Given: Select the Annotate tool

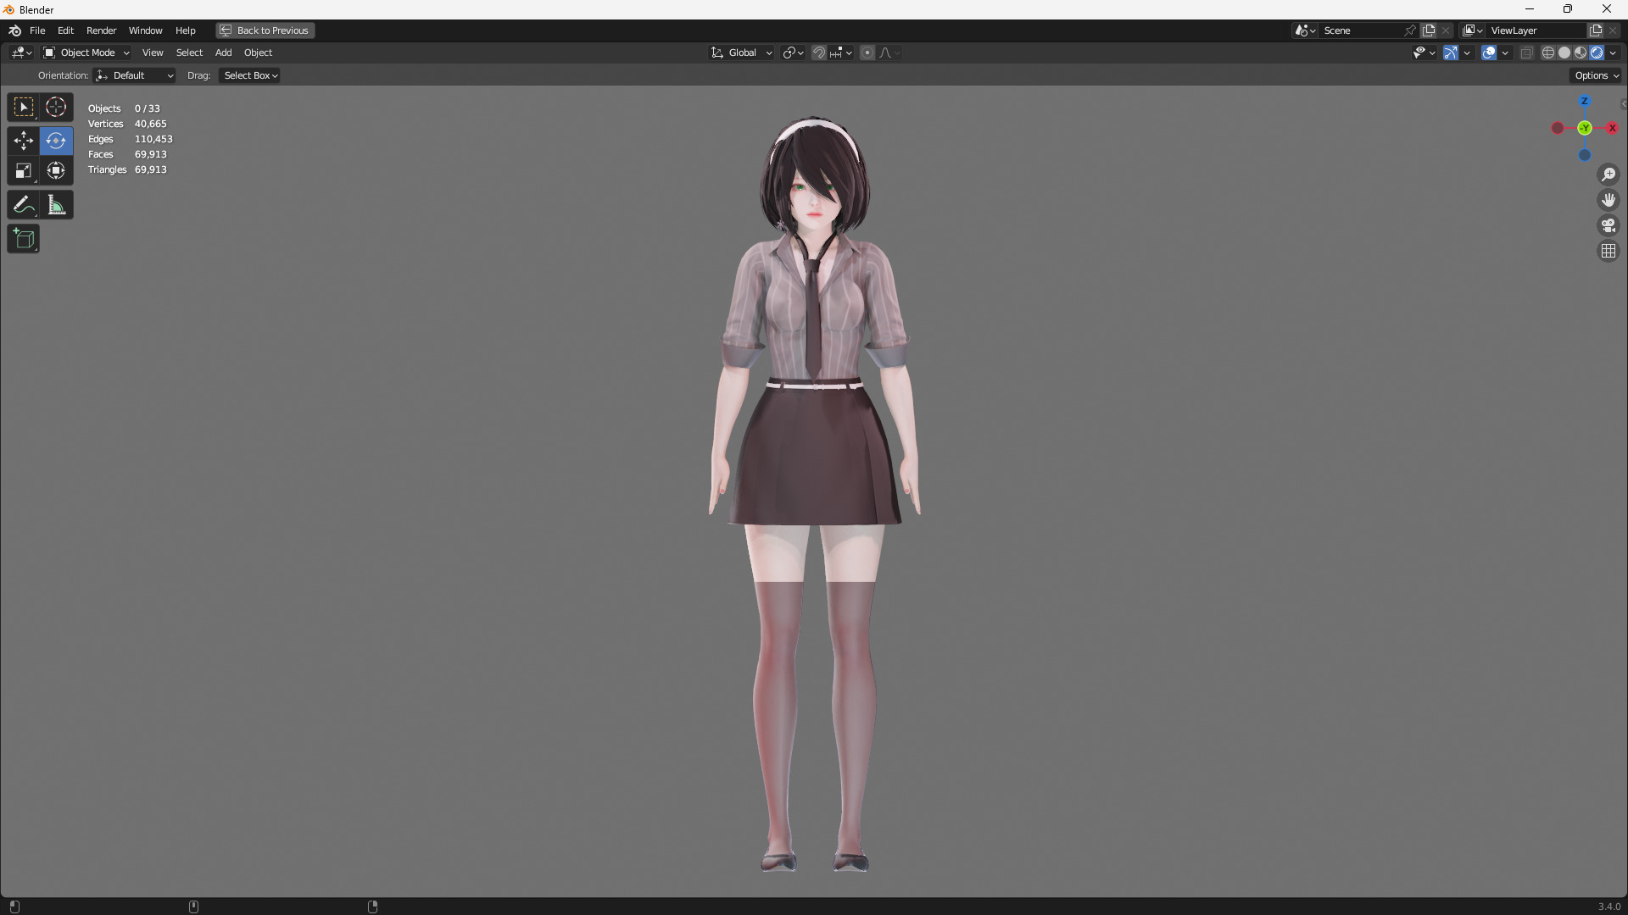Looking at the screenshot, I should [24, 205].
